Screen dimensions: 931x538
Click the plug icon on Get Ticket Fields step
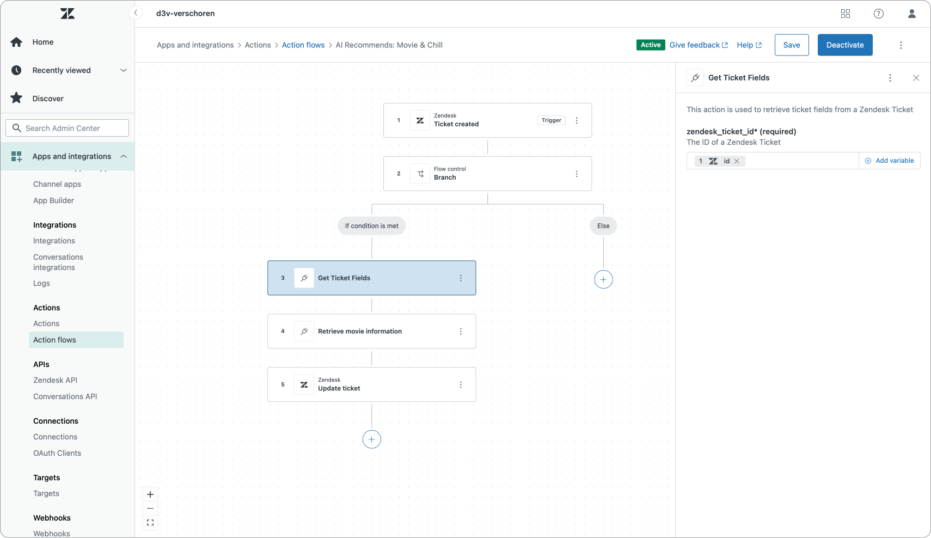point(304,278)
